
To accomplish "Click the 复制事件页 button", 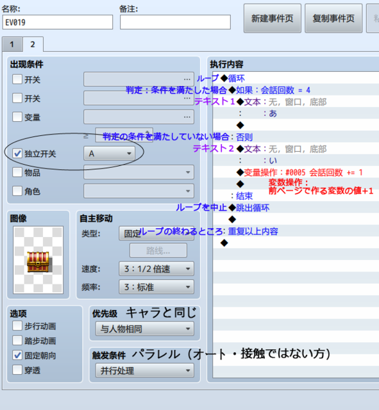I will click(333, 19).
